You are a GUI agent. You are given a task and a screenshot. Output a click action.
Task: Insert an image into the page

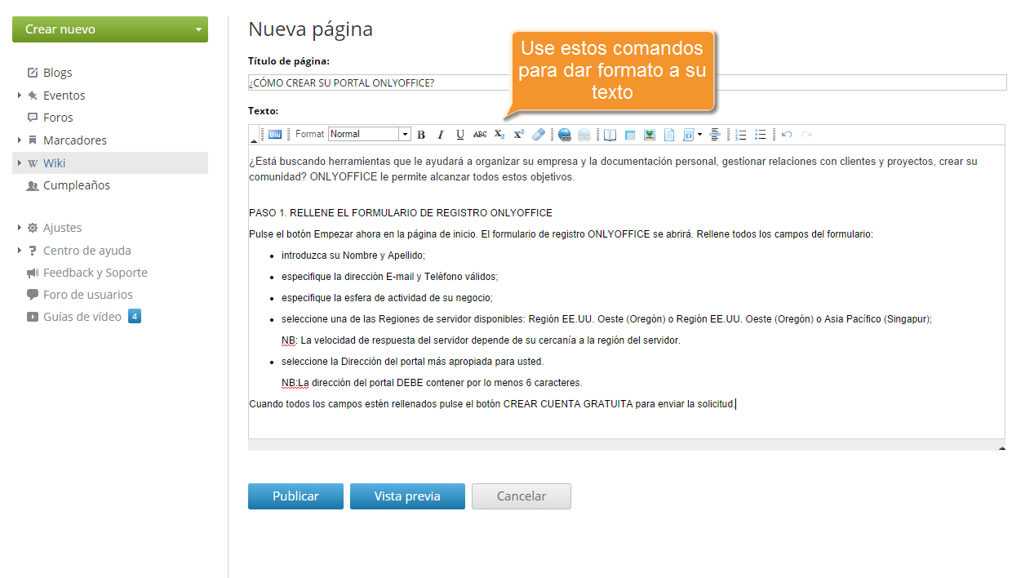pos(650,134)
